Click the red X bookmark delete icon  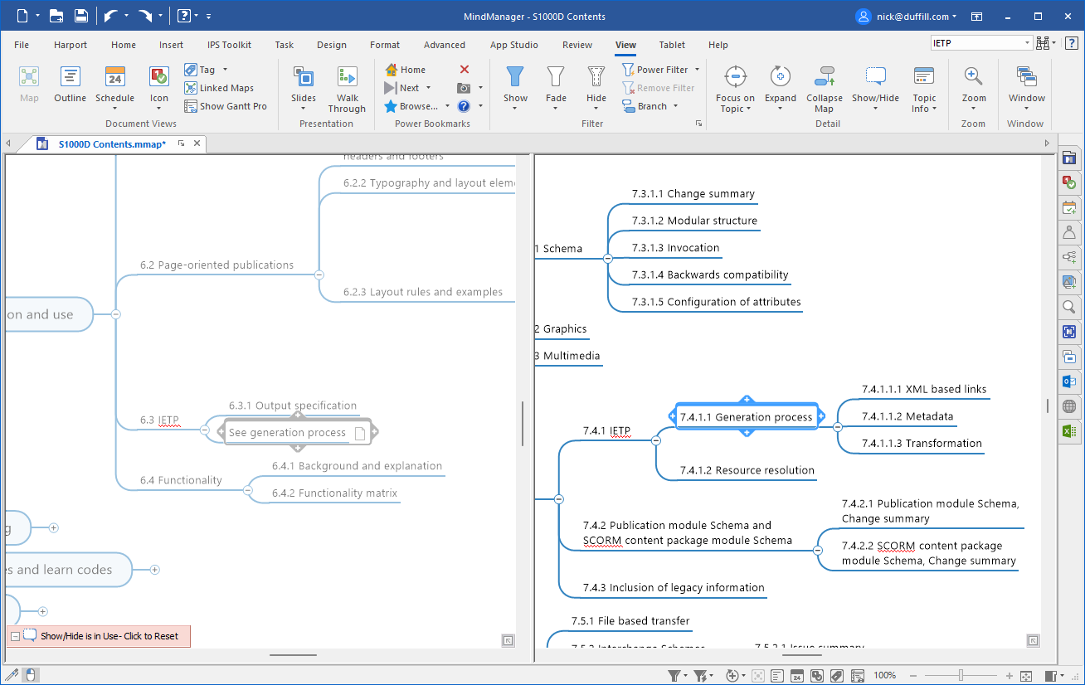(465, 70)
